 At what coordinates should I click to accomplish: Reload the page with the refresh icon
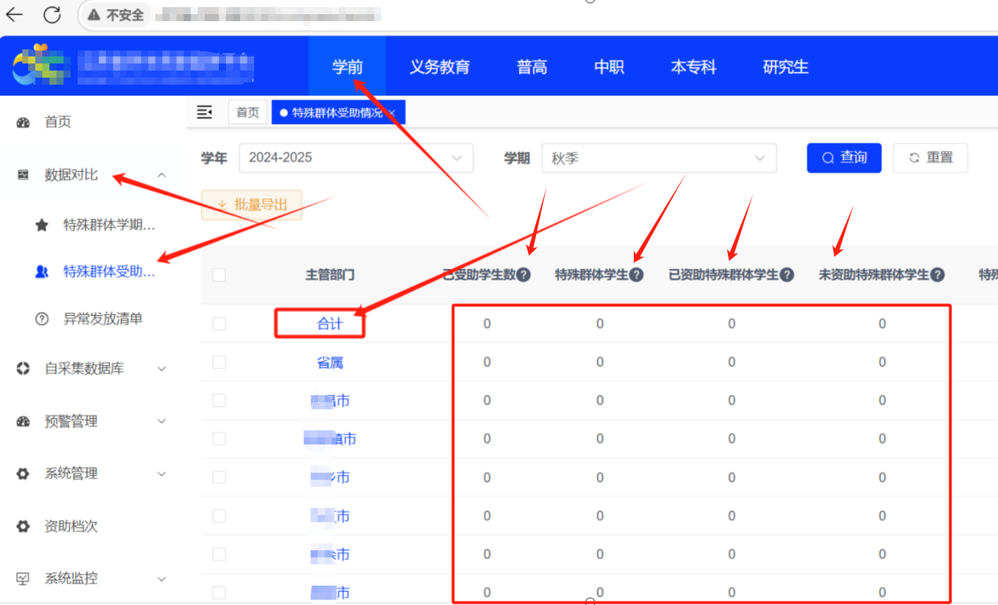tap(52, 15)
